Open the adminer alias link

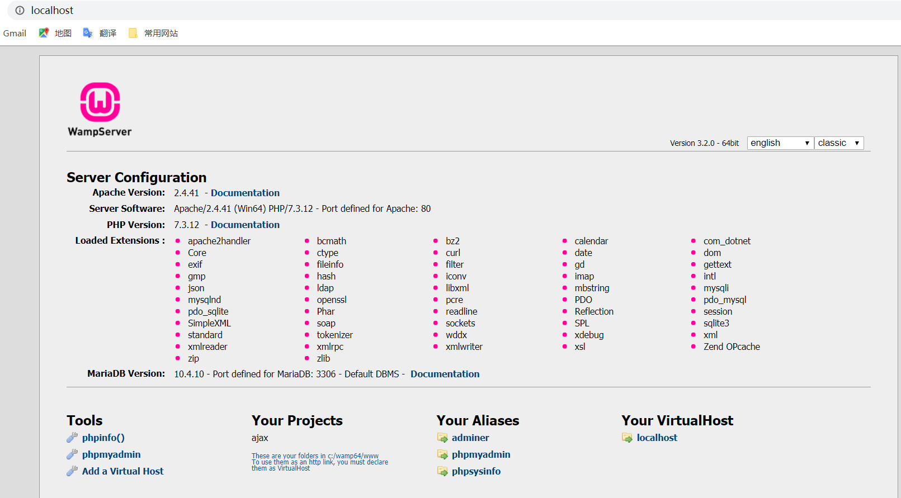[470, 438]
